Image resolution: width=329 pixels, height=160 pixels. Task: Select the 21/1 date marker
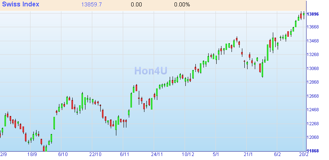tap(248, 154)
